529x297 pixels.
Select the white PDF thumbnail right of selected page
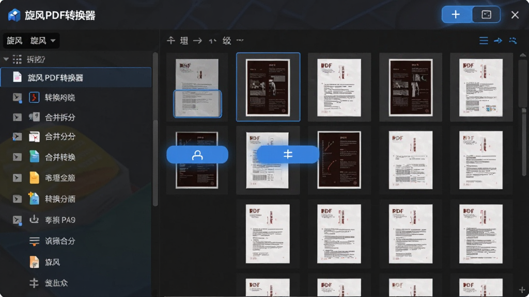339,88
